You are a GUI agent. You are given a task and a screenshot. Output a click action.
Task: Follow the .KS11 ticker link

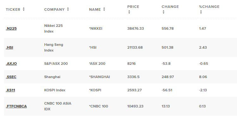[10, 90]
